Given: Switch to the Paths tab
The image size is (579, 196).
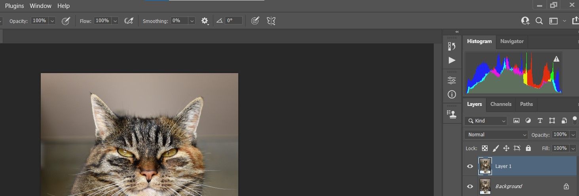Looking at the screenshot, I should pos(526,104).
